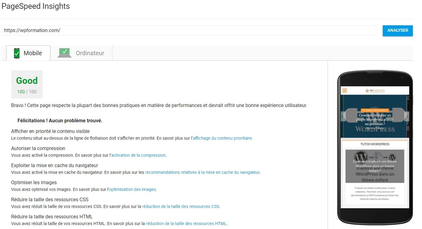Open optimisation des images link

pos(132,189)
